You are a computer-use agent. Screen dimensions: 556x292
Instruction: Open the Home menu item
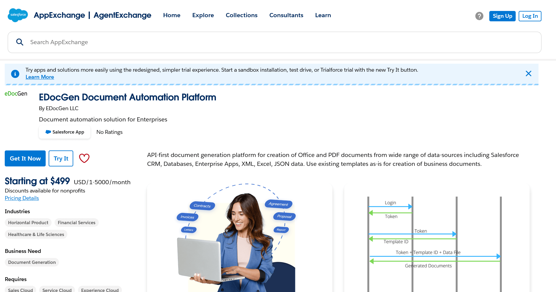coord(171,15)
